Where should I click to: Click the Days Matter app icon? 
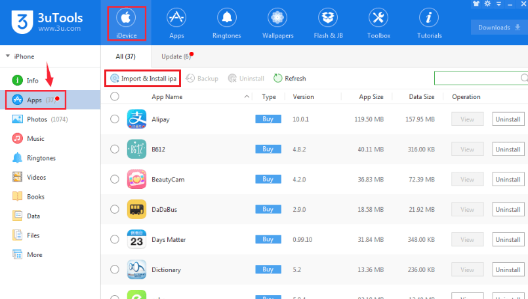[x=136, y=239]
